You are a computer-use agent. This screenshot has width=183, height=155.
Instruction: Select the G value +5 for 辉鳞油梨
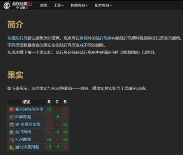[x=57, y=117]
